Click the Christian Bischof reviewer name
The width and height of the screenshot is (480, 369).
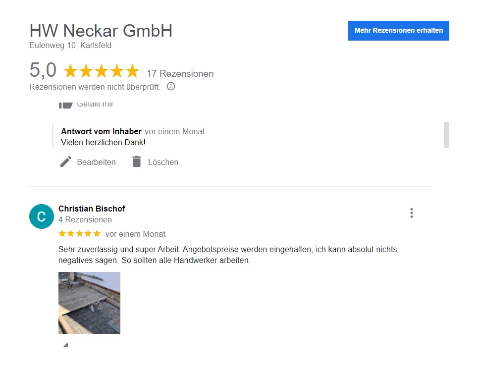click(92, 209)
